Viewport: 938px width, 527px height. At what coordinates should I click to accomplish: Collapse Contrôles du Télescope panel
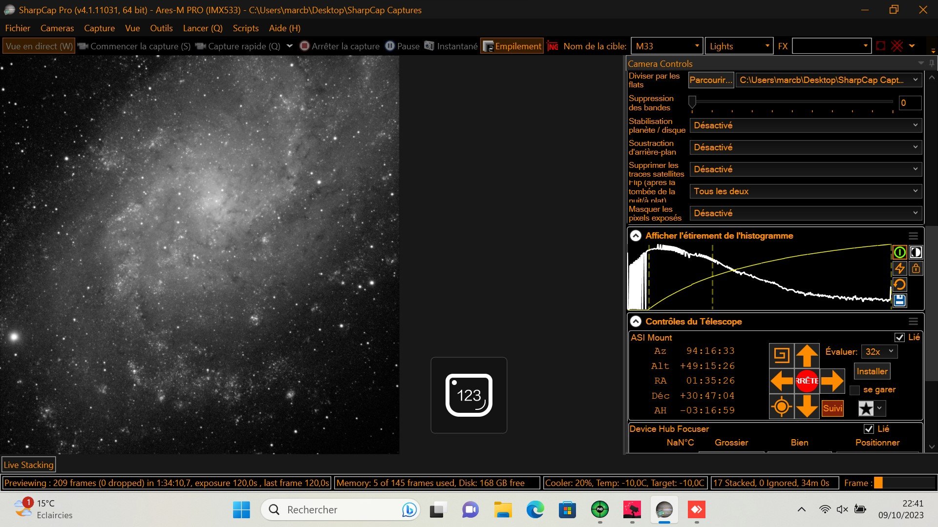(635, 322)
